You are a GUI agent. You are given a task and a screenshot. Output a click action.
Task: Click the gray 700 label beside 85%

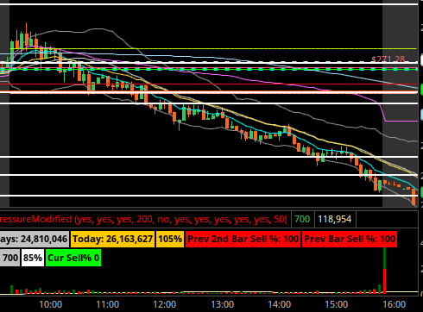9,258
